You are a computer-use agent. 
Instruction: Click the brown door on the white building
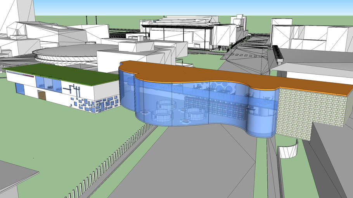pyautogui.click(x=42, y=95)
